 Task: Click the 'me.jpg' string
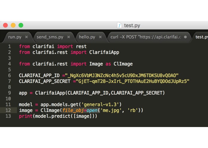111,111
